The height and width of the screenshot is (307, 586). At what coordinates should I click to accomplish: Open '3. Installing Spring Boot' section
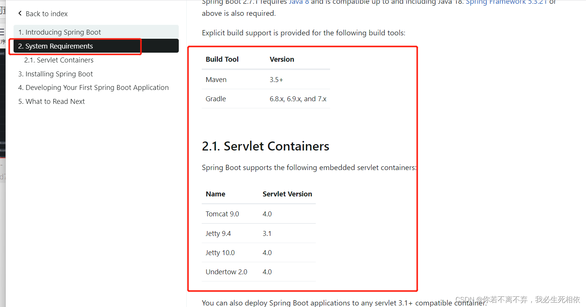pyautogui.click(x=55, y=74)
